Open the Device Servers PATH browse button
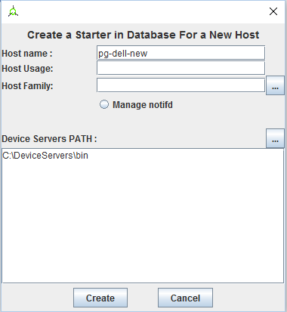The image size is (287, 312). (x=275, y=138)
